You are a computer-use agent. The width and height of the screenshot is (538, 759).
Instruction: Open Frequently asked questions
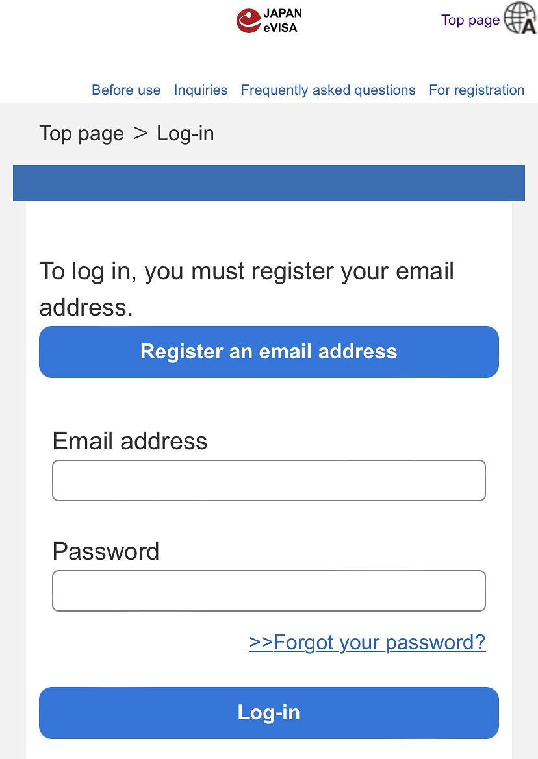pos(328,90)
